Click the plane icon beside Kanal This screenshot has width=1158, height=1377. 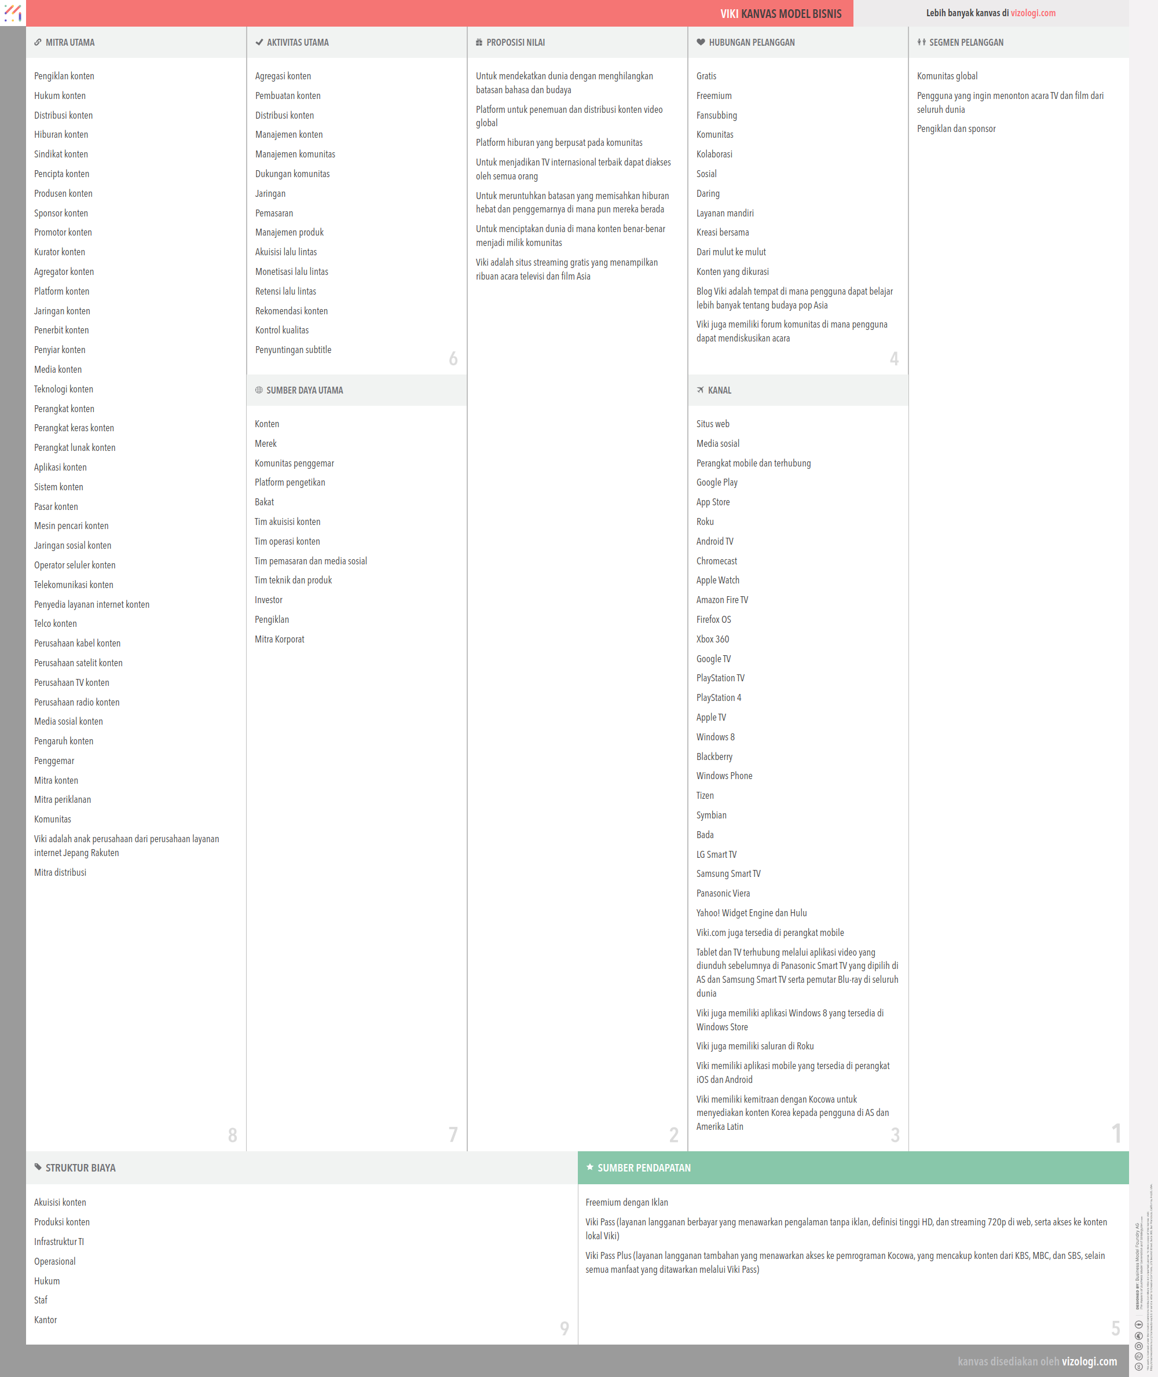tap(701, 390)
